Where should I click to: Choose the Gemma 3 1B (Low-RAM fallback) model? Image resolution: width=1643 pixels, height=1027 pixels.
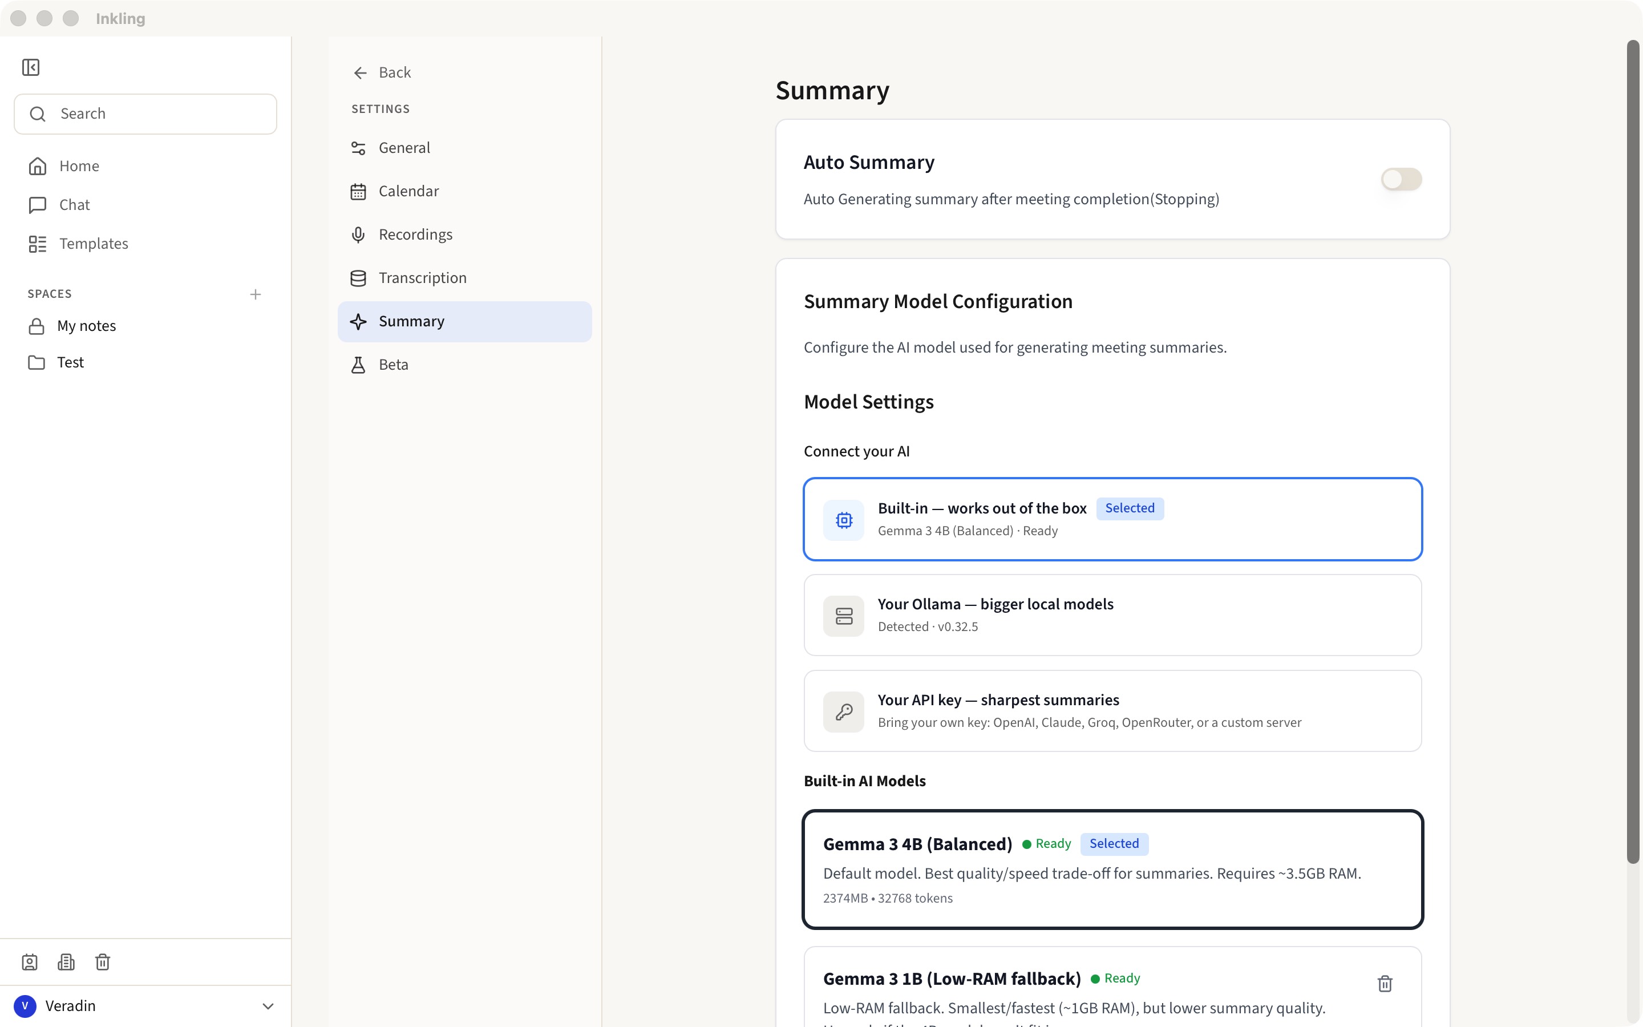point(1113,988)
